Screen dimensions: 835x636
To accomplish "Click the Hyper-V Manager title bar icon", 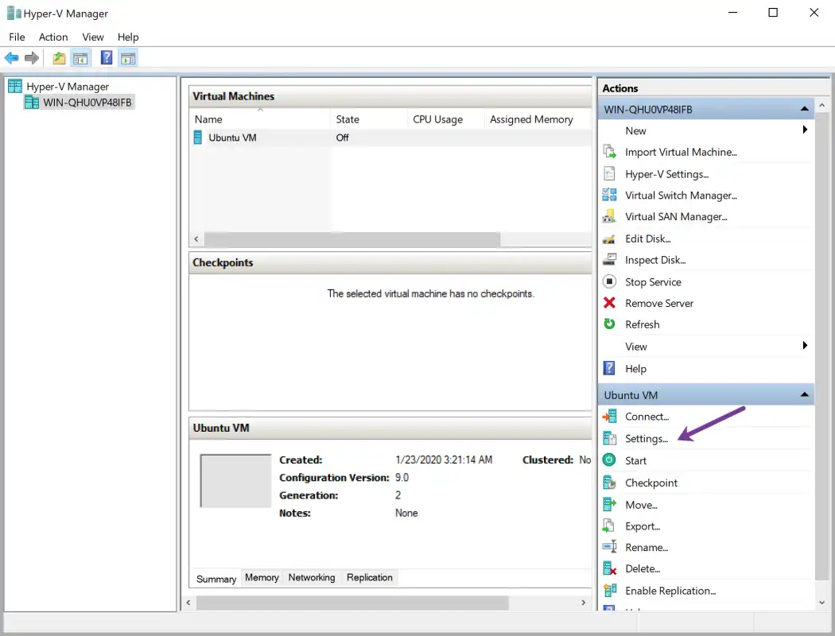I will pos(14,14).
